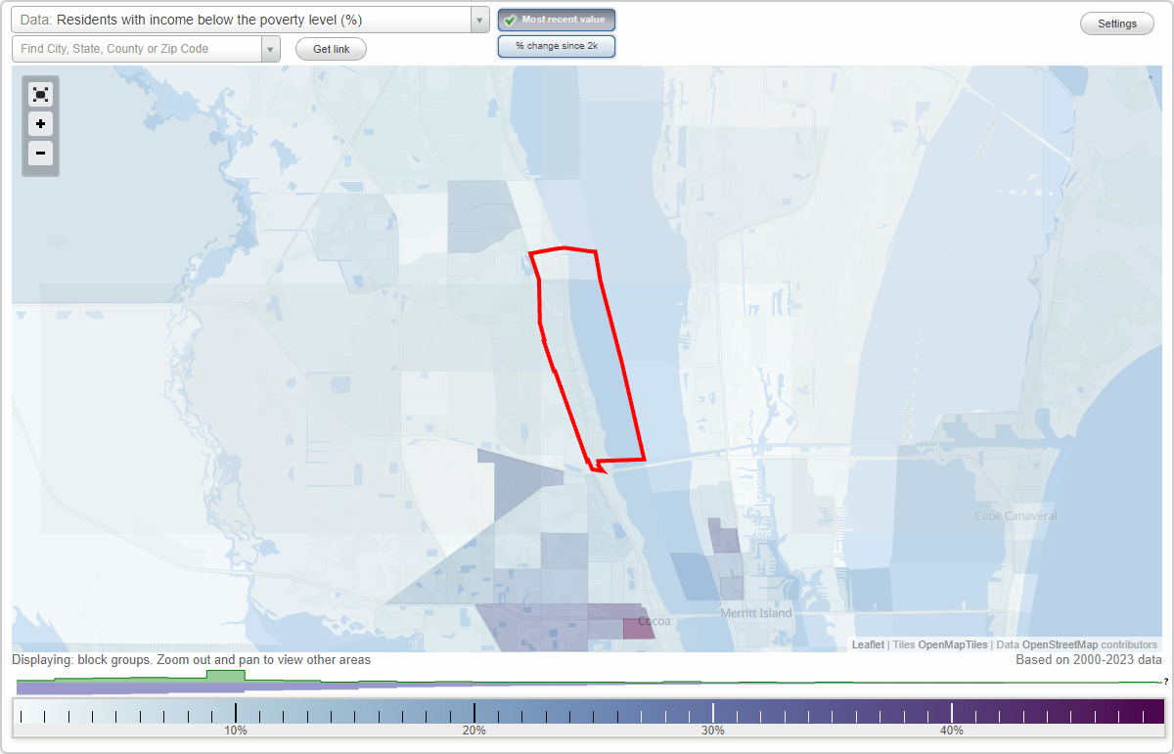Zoom out with the minus icon

[40, 154]
